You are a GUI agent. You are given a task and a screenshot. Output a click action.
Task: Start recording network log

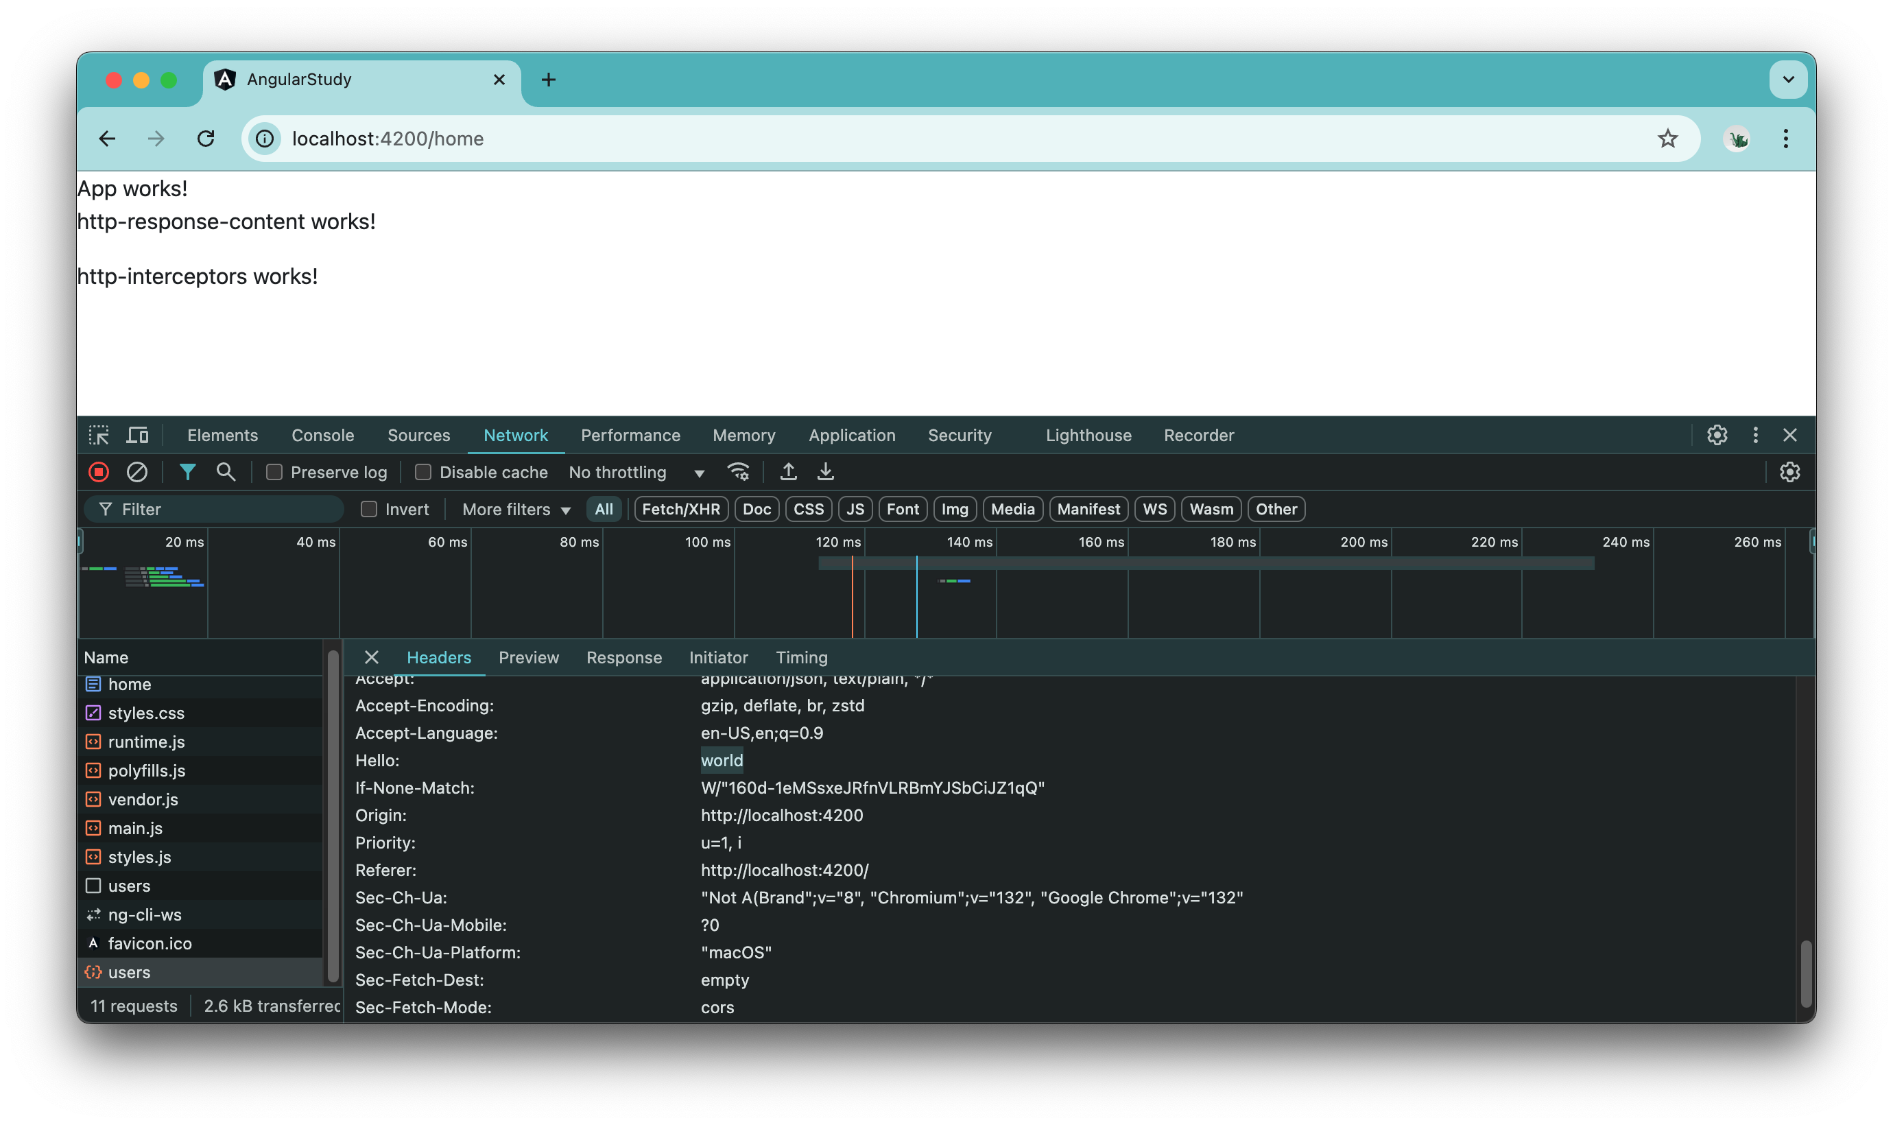99,471
